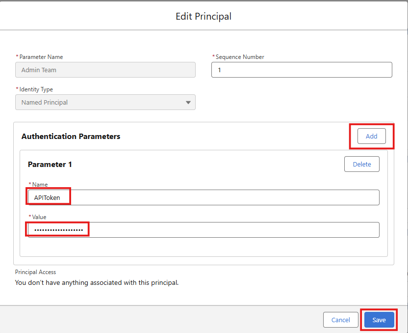
Task: Select the masked Value password field
Action: pos(204,230)
